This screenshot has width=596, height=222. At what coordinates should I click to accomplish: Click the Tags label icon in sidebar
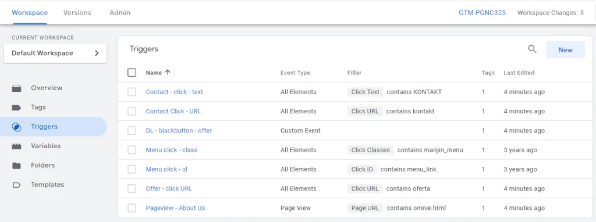point(16,108)
